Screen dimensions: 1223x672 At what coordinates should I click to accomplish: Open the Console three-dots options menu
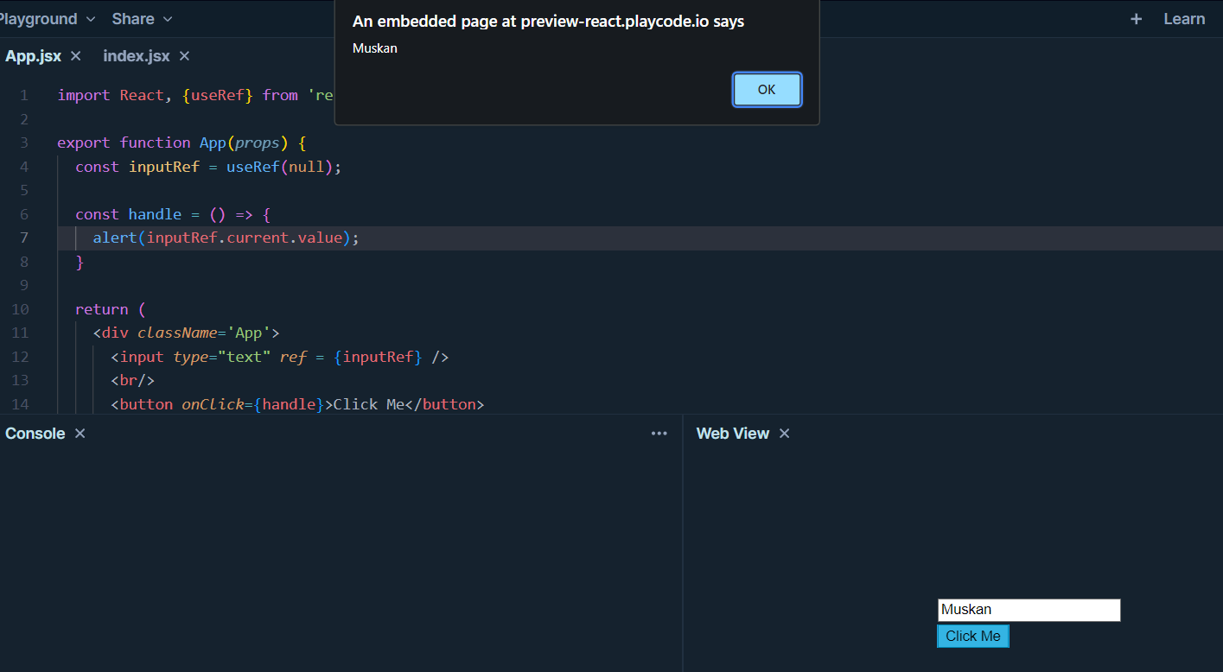[x=659, y=434]
